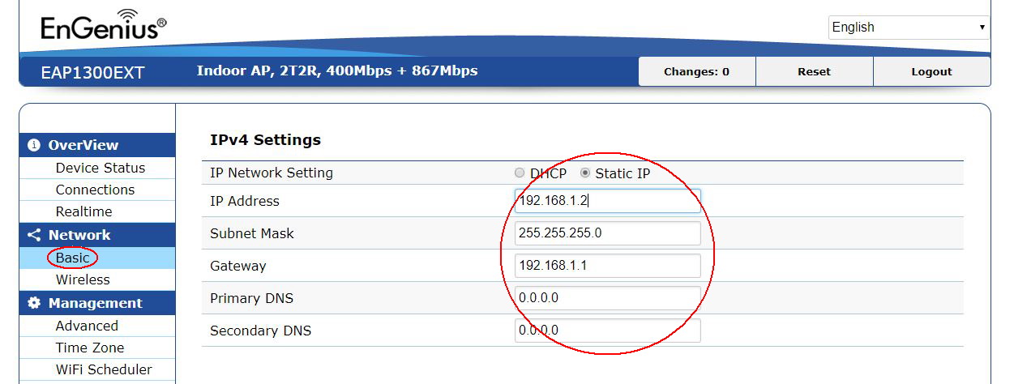
Task: Open the Device Status page
Action: pyautogui.click(x=100, y=168)
